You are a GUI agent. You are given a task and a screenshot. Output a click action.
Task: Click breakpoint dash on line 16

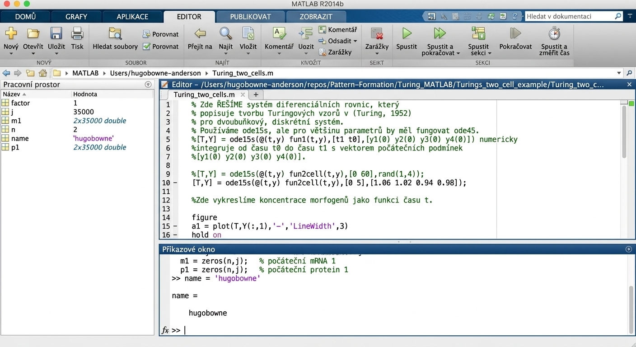[x=175, y=235]
